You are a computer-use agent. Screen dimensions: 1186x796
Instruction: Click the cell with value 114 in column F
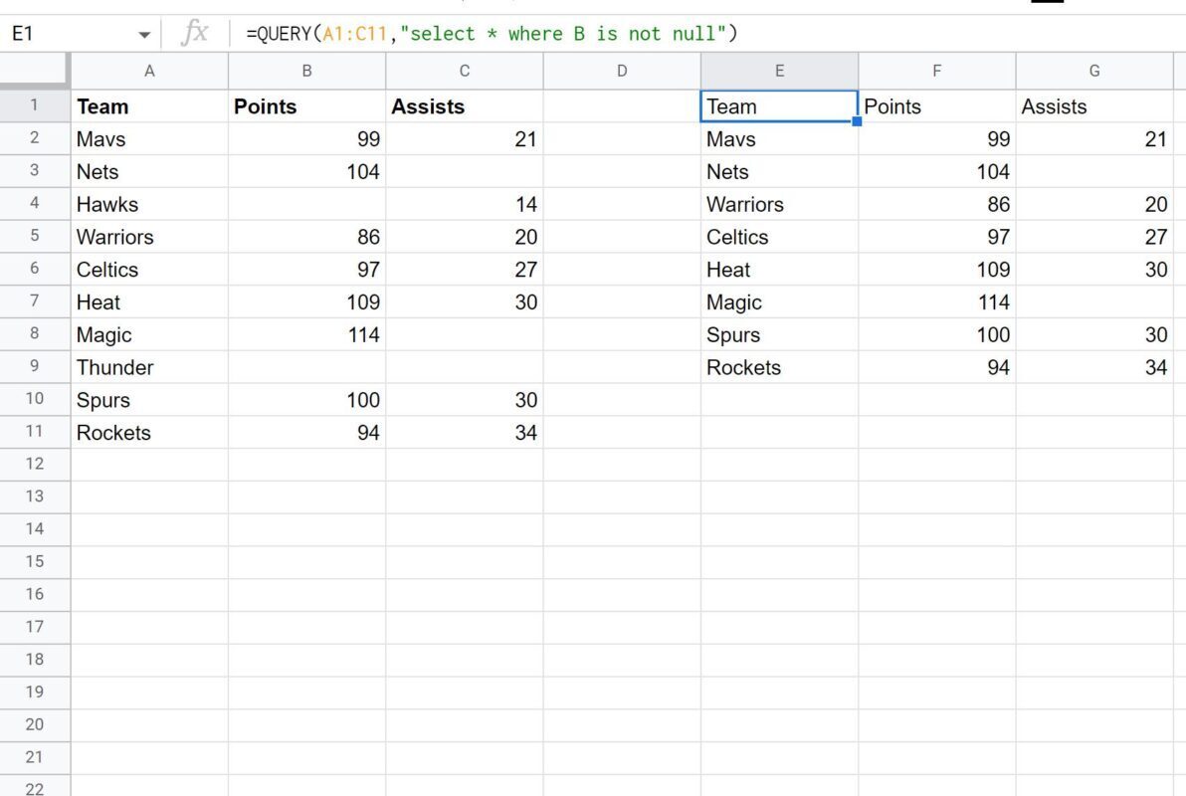[936, 302]
